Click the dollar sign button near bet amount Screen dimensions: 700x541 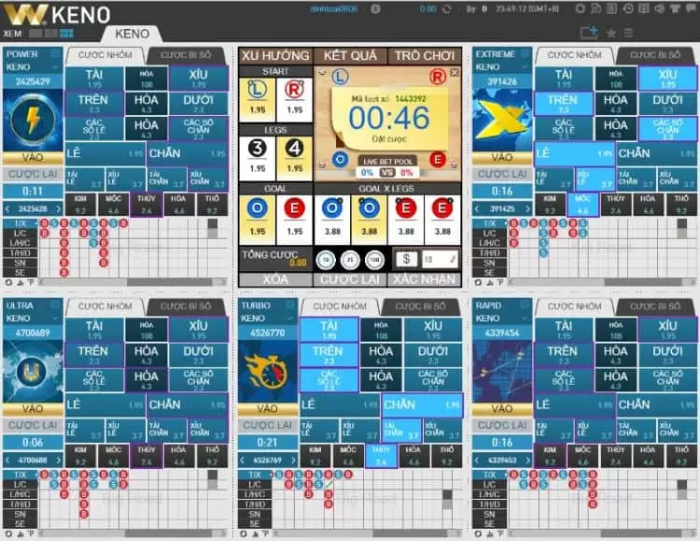pos(406,259)
